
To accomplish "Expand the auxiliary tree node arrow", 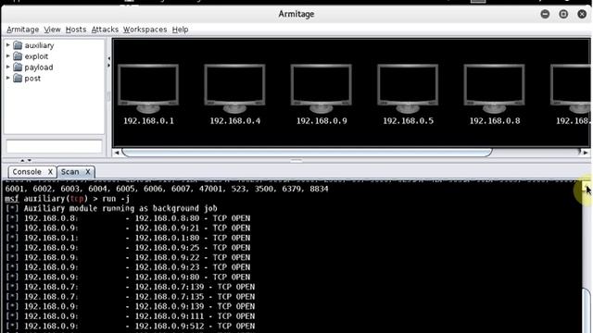I will click(x=8, y=45).
